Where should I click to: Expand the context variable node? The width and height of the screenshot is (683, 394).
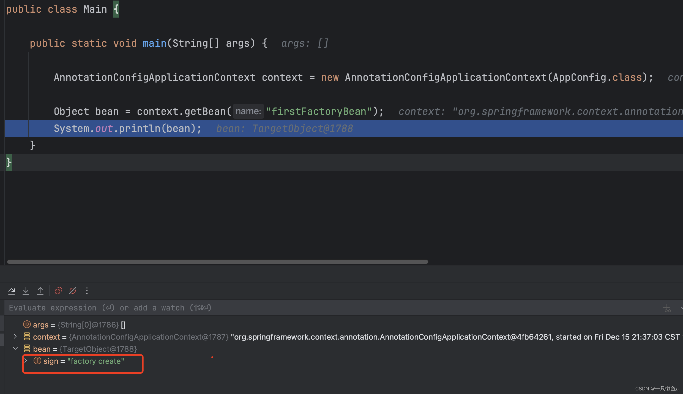[x=15, y=337]
